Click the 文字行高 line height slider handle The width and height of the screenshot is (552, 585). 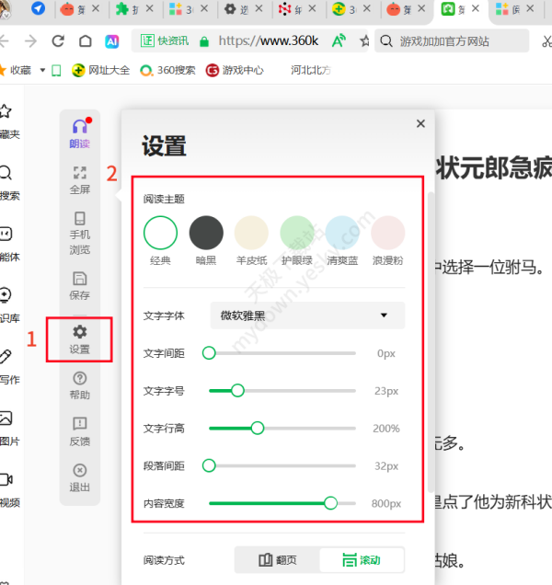pyautogui.click(x=258, y=428)
